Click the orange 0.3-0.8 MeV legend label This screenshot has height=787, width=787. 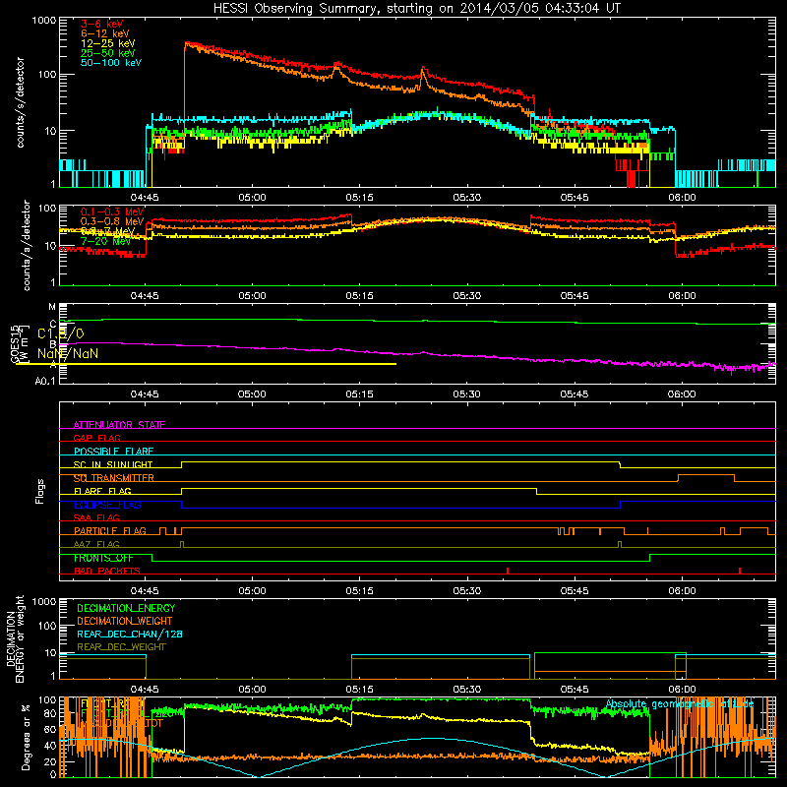click(x=112, y=221)
